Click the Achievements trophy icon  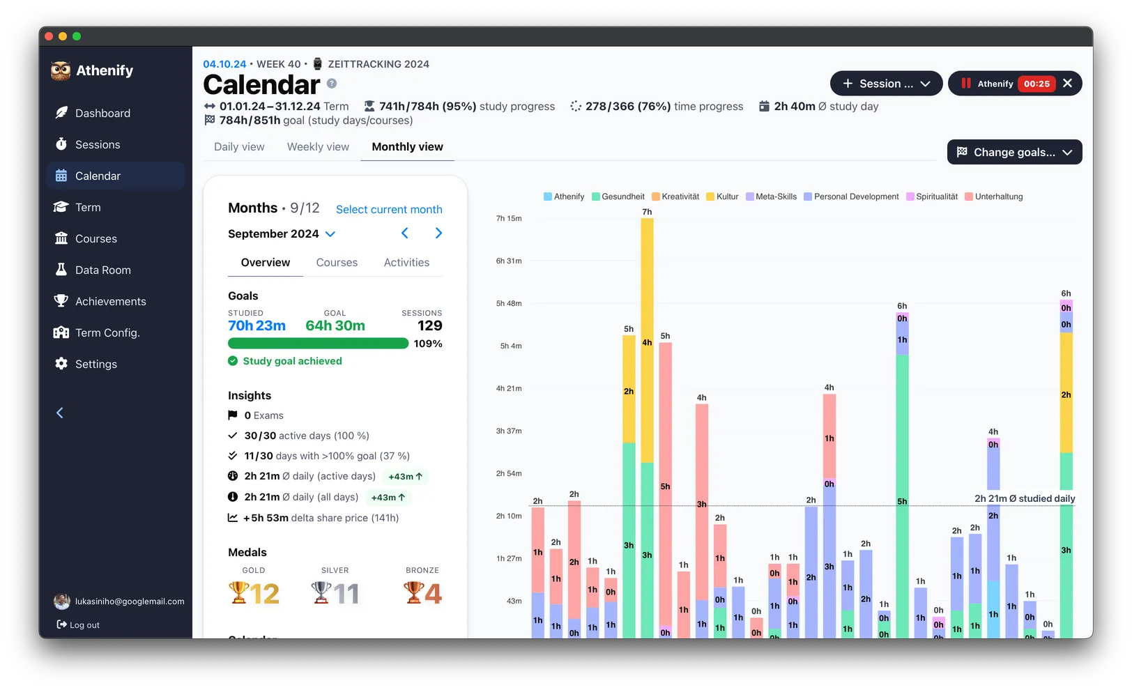[61, 301]
